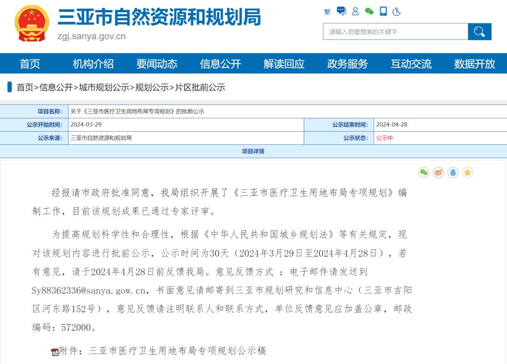Screen dimensions: 507x364
Task: Open the chat message icon in header
Action: (x=341, y=11)
